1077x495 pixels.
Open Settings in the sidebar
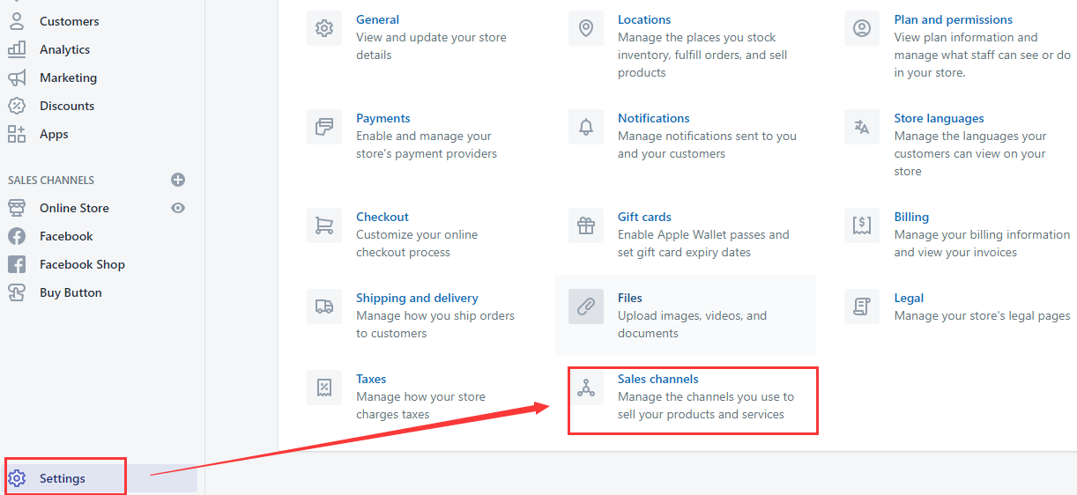click(x=63, y=478)
